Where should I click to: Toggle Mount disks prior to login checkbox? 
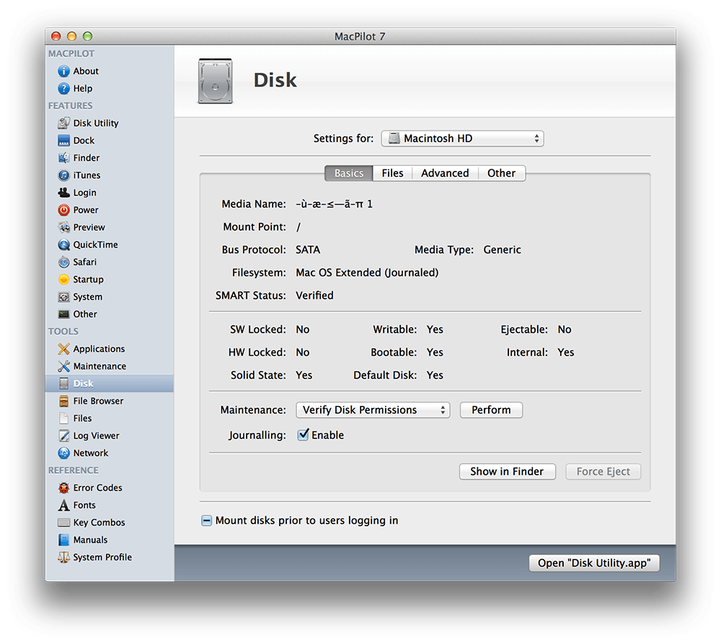[206, 521]
